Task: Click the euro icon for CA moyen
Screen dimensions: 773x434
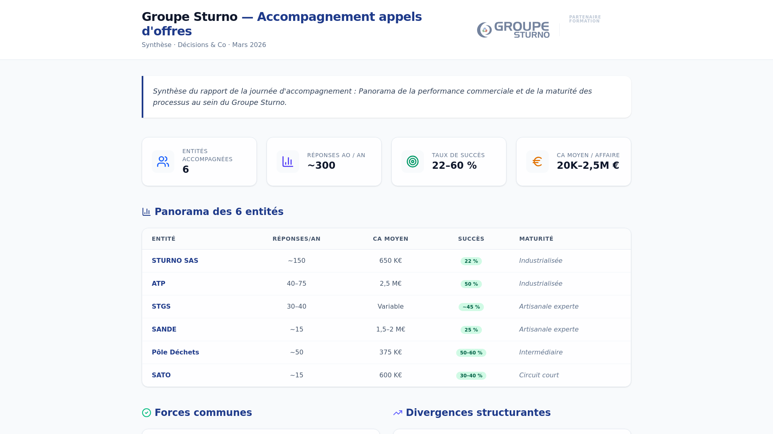Action: click(537, 162)
